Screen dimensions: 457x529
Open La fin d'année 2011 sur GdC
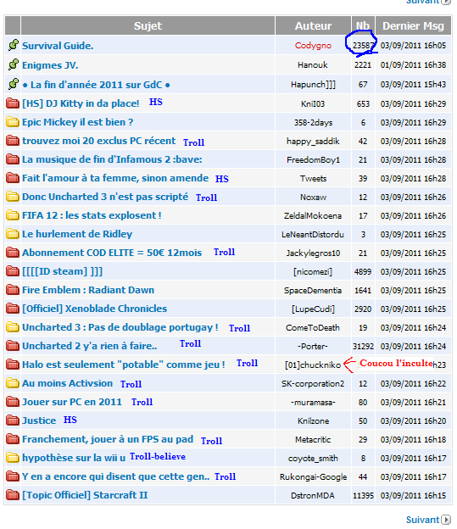[96, 85]
